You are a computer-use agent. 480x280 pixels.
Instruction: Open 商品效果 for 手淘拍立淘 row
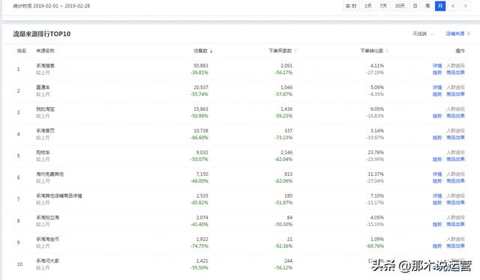(455, 225)
